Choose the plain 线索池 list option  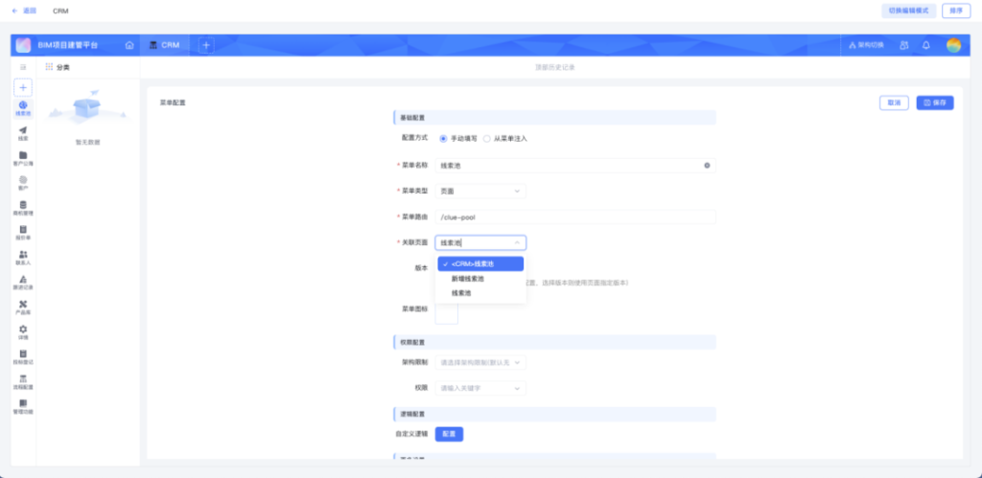pyautogui.click(x=480, y=293)
